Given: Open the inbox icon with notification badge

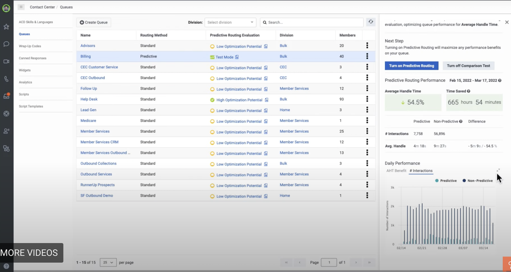Looking at the screenshot, I should (x=6, y=96).
